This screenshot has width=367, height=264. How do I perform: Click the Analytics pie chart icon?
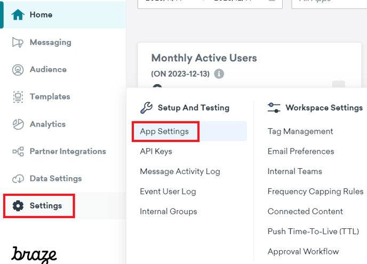pos(18,124)
